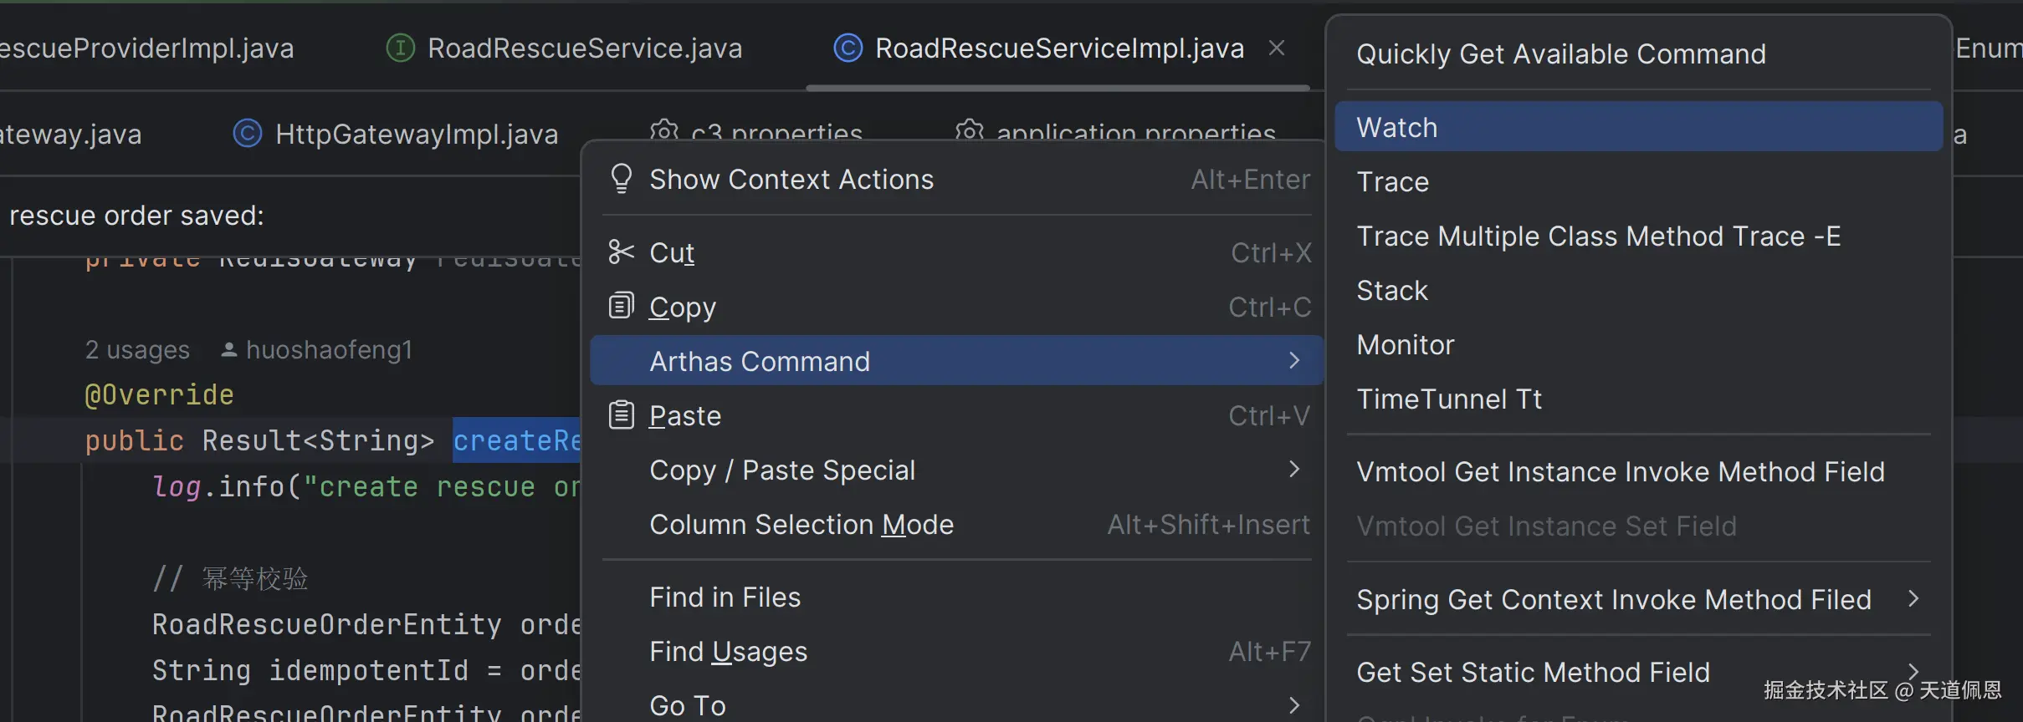Switch to the HttpGatewayImpl.java tab
Image resolution: width=2023 pixels, height=722 pixels.
click(416, 134)
